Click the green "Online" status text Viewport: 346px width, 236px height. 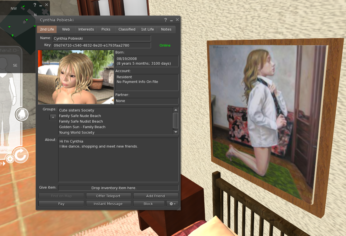(165, 45)
